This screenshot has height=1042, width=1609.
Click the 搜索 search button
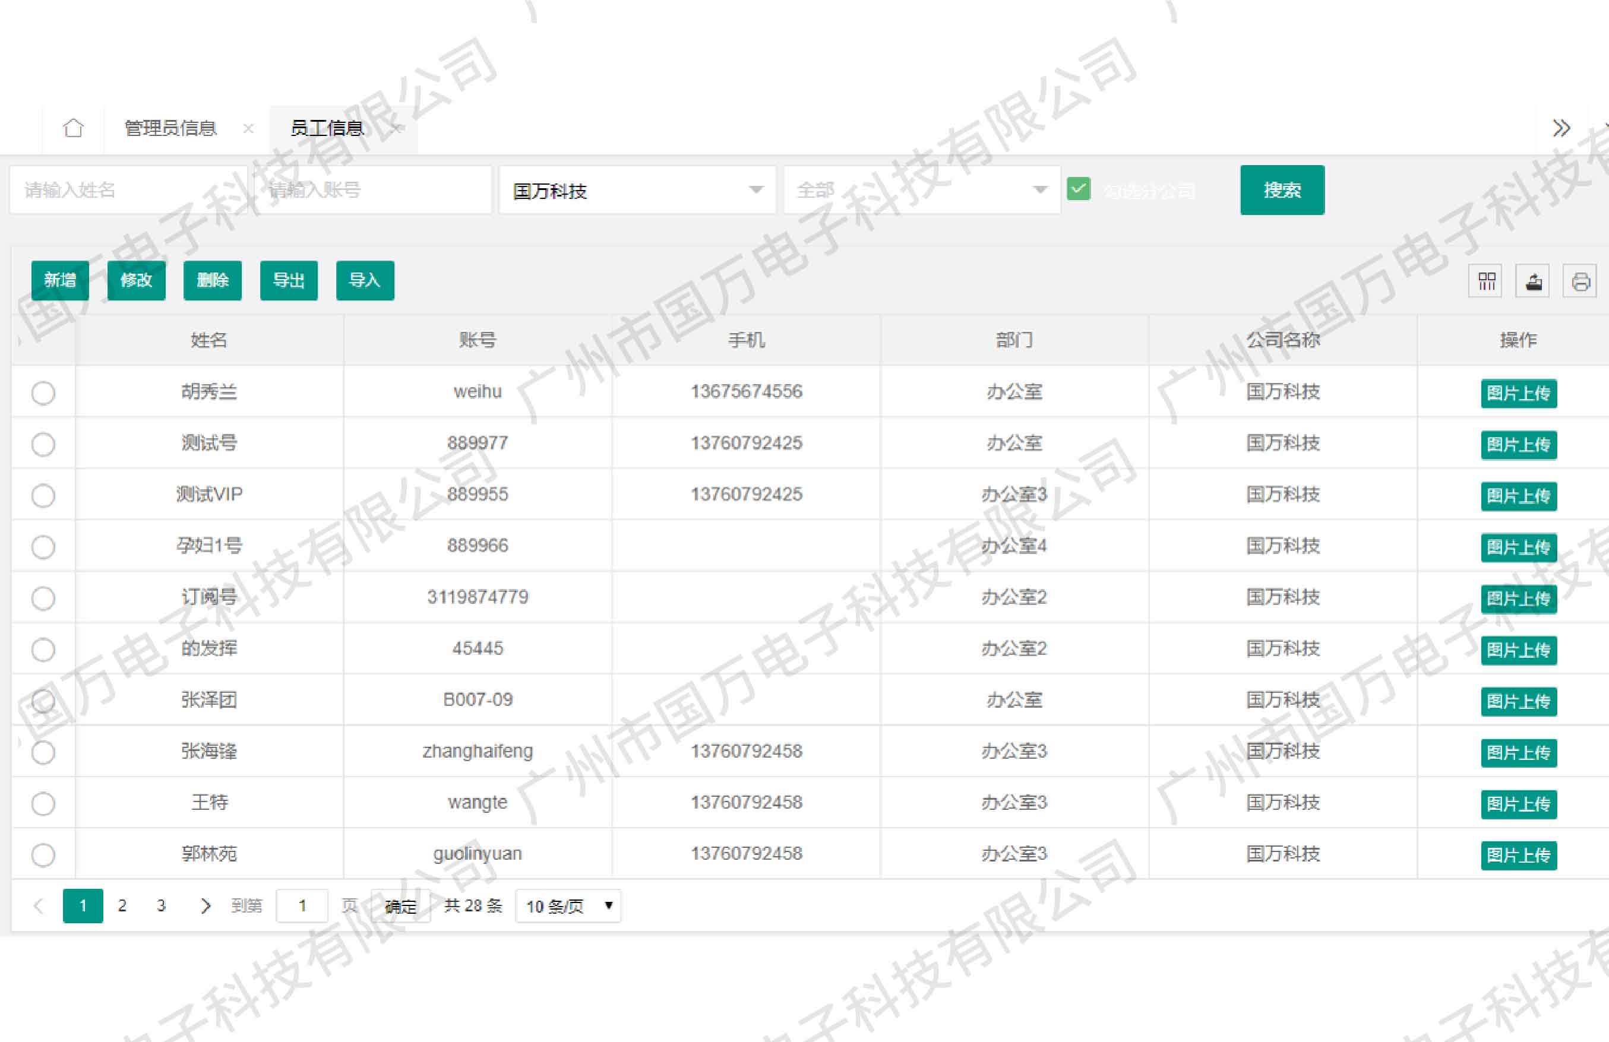click(1282, 190)
